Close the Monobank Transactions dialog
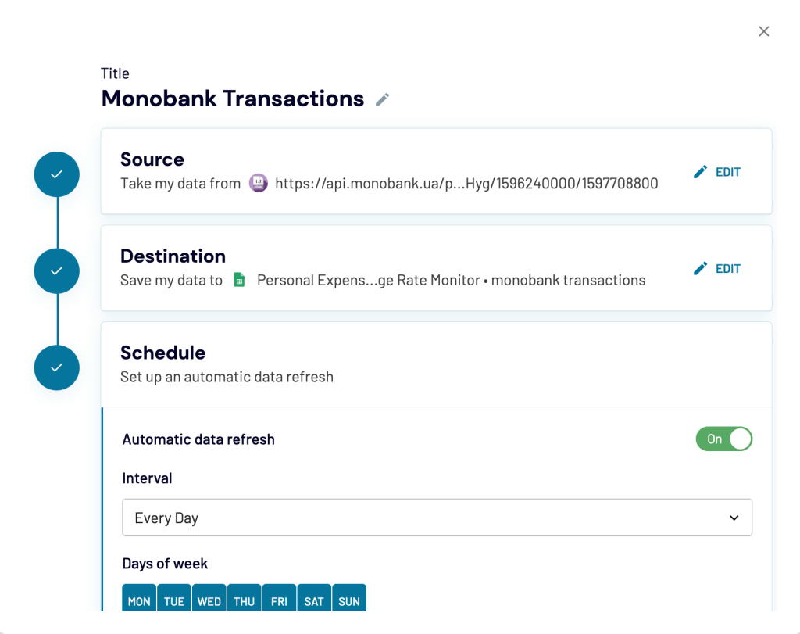Viewport: 800px width, 634px height. point(763,31)
